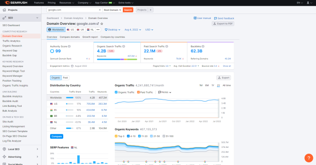
Task: Select the US database tab
Action: point(70,30)
